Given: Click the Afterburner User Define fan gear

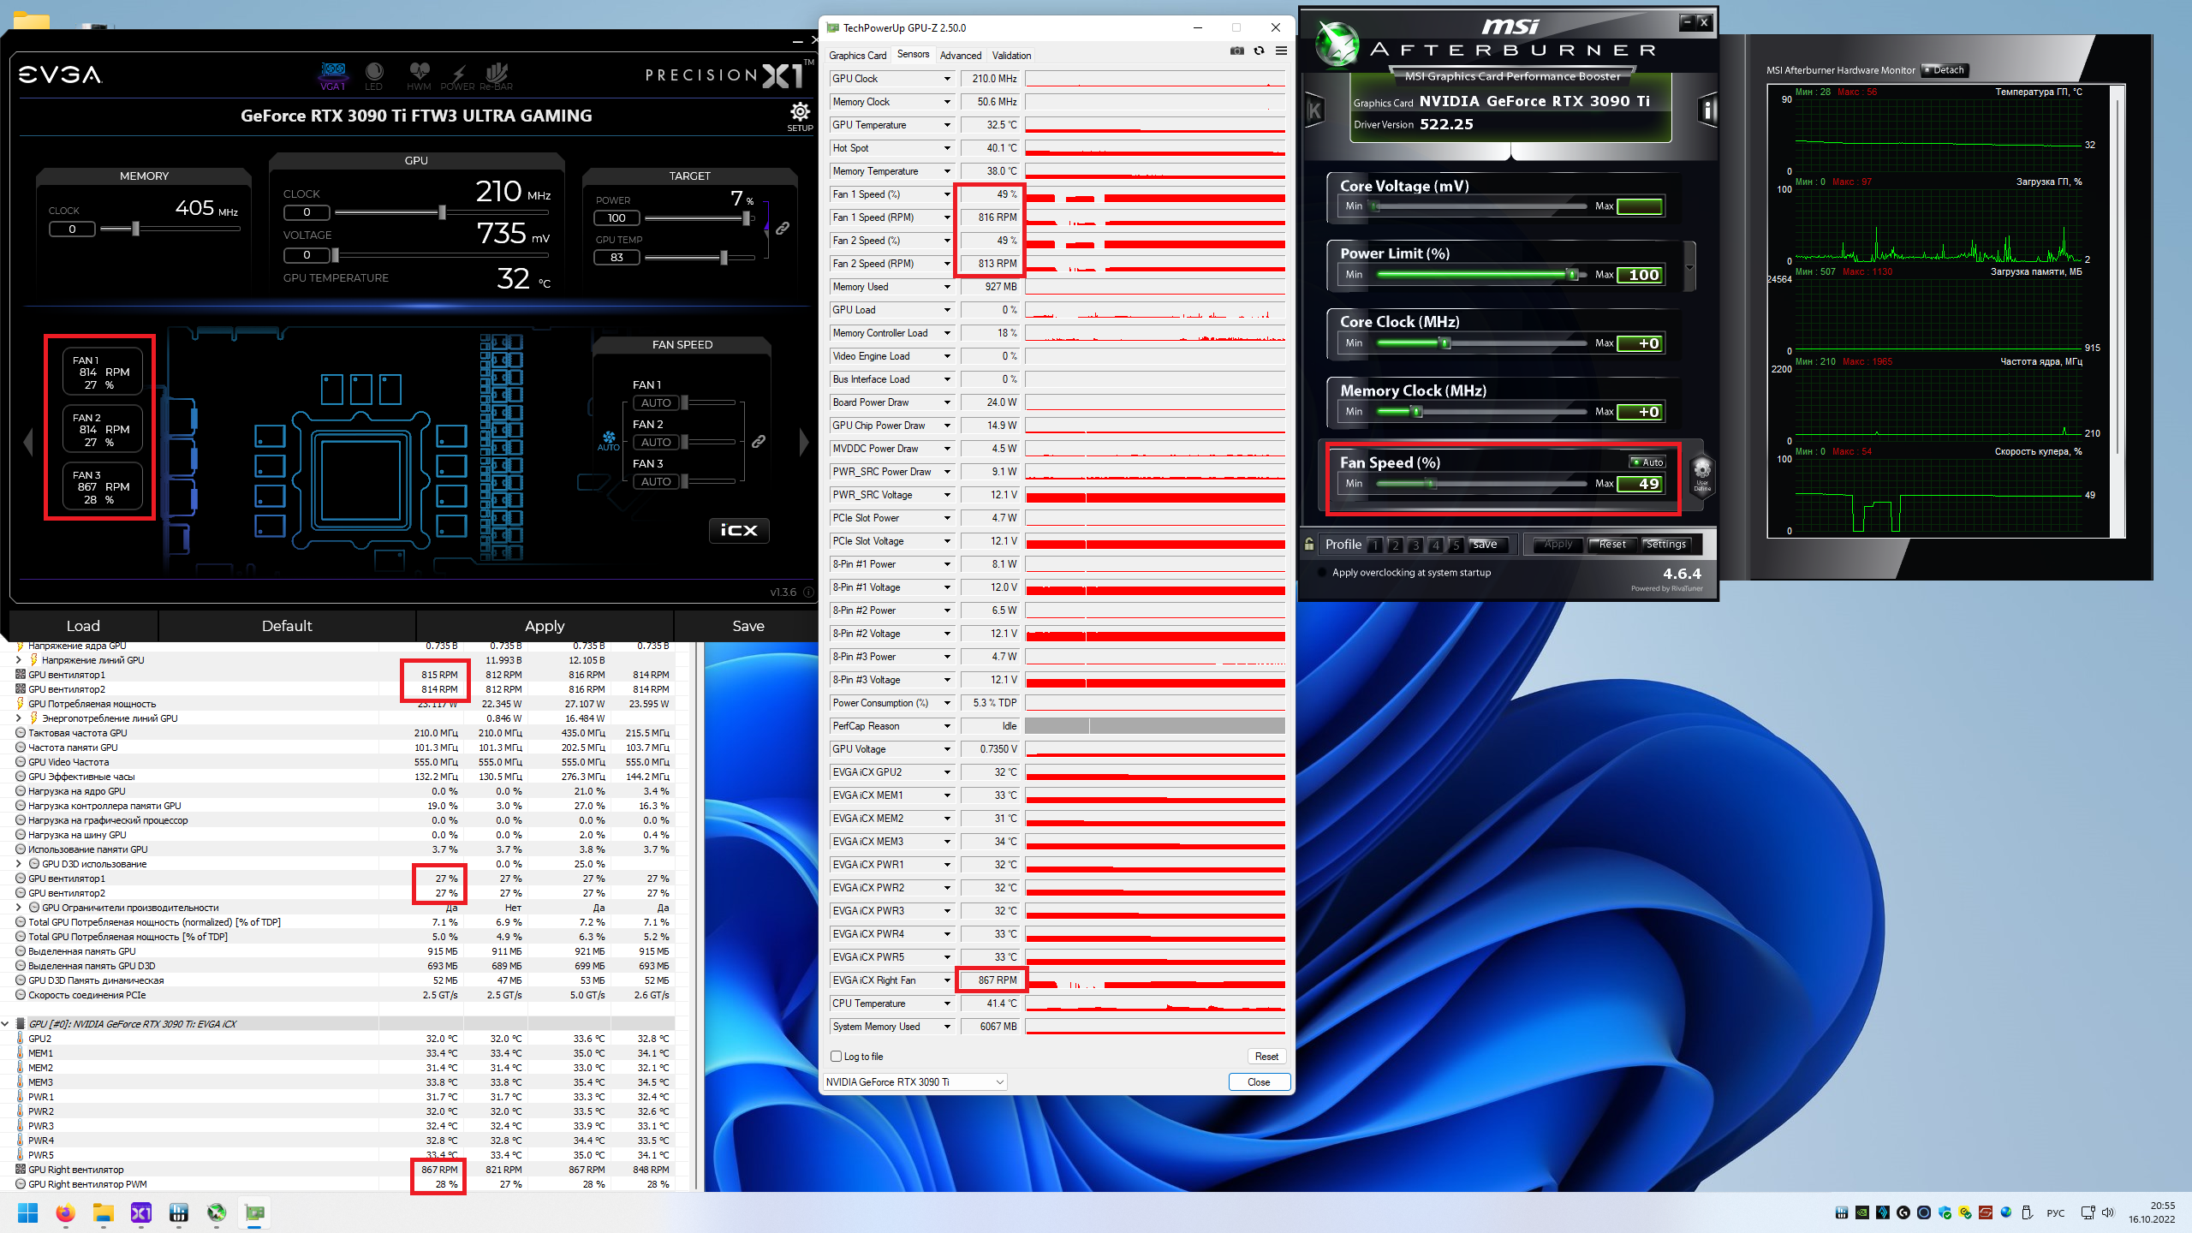Looking at the screenshot, I should click(x=1701, y=471).
